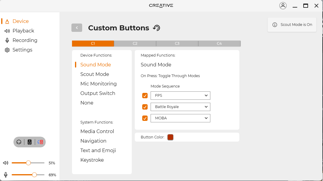Screen dimensions: 323x181
Task: Expand the Battle Royale dropdown
Action: click(x=180, y=107)
